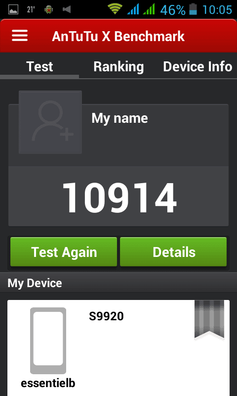Tap the battery level indicator icon
This screenshot has width=237, height=396.
[193, 9]
